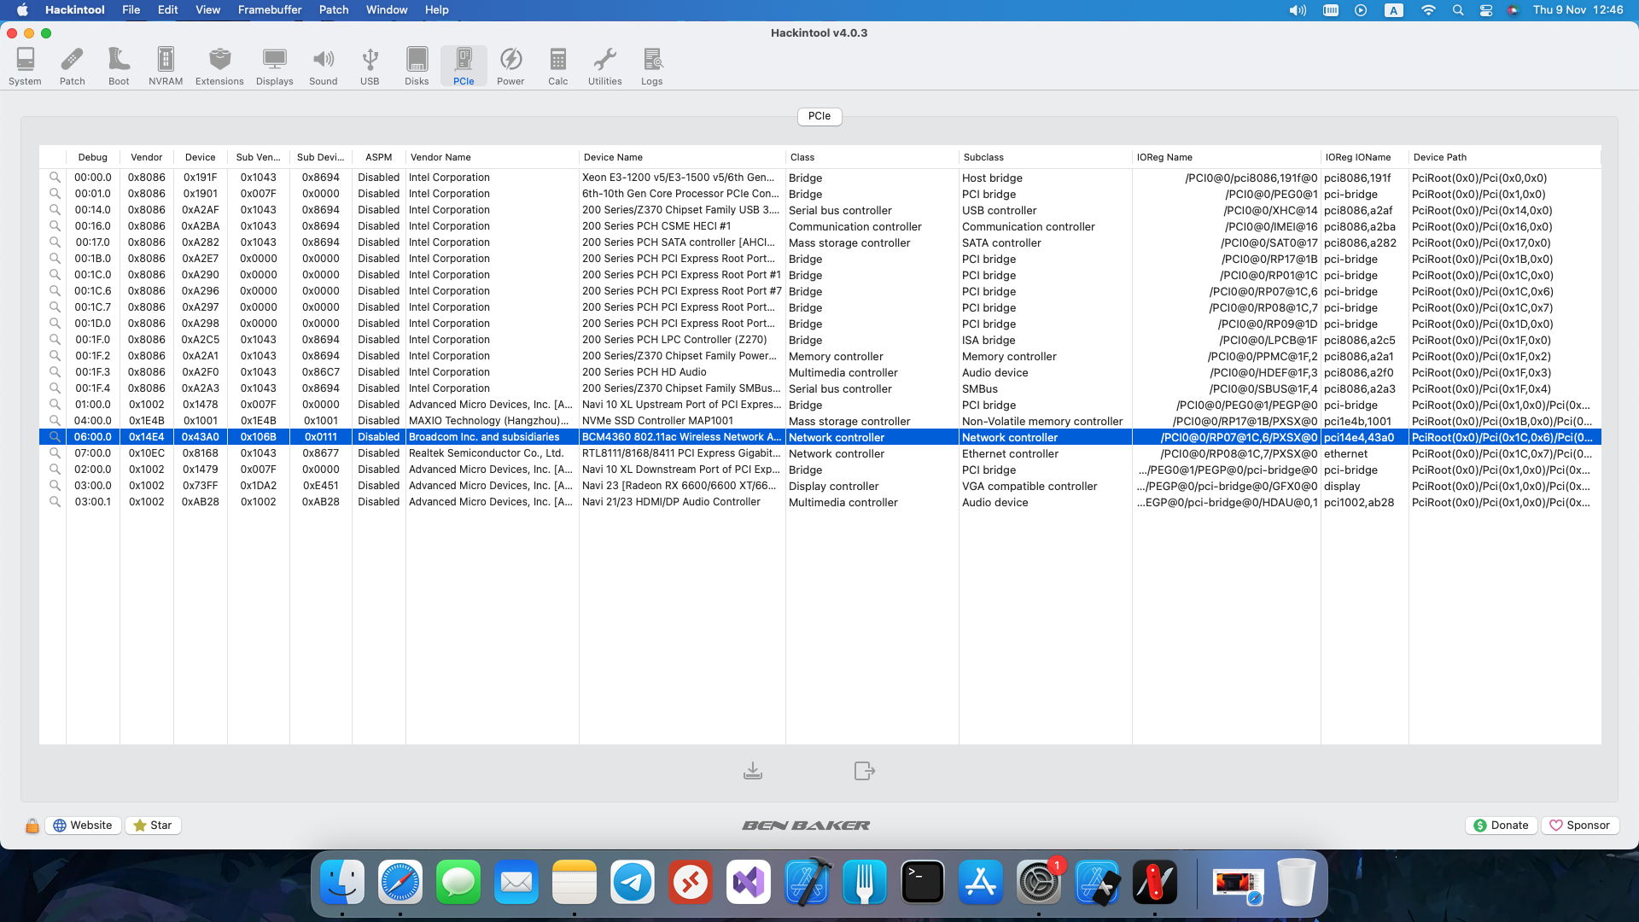Select the Patch section icon
This screenshot has height=922, width=1639.
(x=72, y=66)
